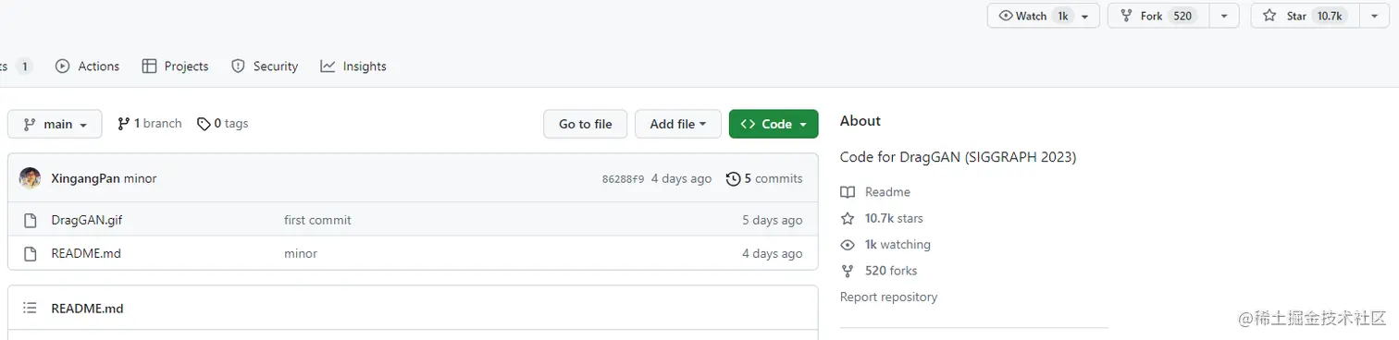Switch to the Insights tab
Screen dimensions: 1399x340
pos(353,67)
